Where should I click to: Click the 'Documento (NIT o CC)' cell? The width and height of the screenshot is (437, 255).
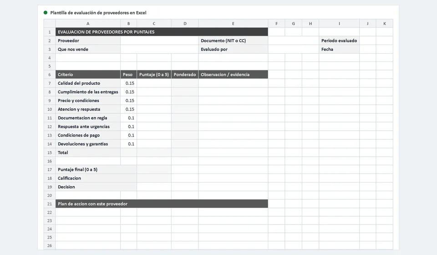point(233,41)
